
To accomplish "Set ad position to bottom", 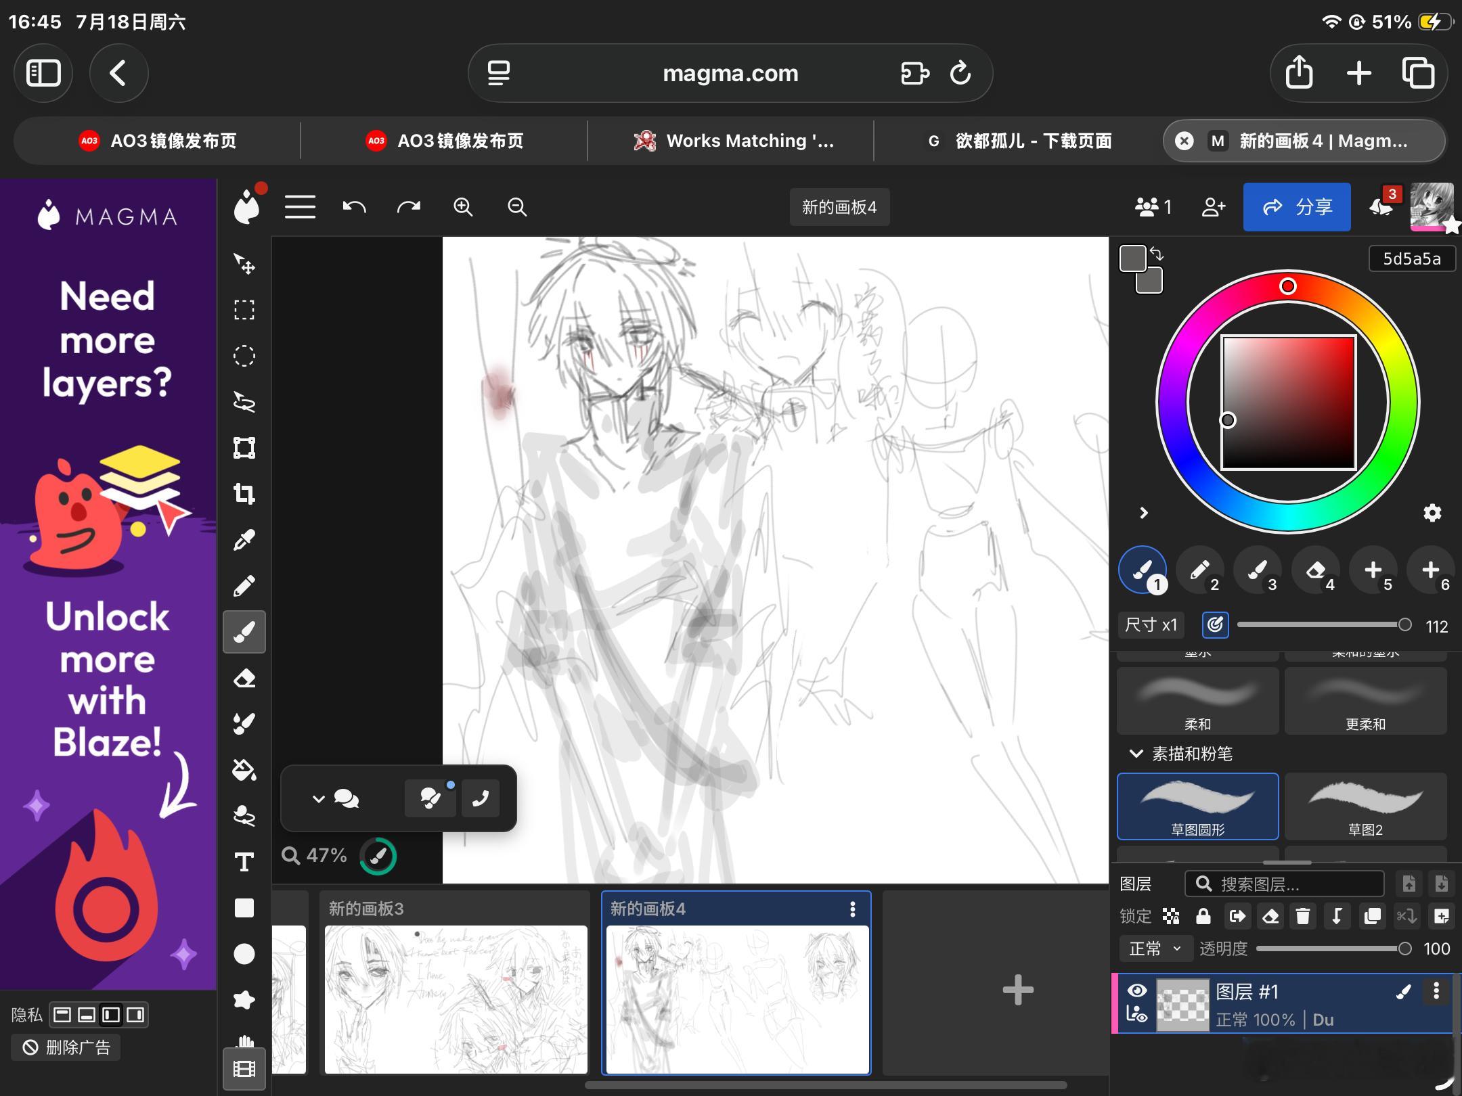I will 87,1015.
